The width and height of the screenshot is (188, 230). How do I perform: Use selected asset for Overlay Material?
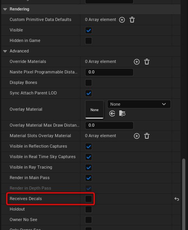coord(112,113)
